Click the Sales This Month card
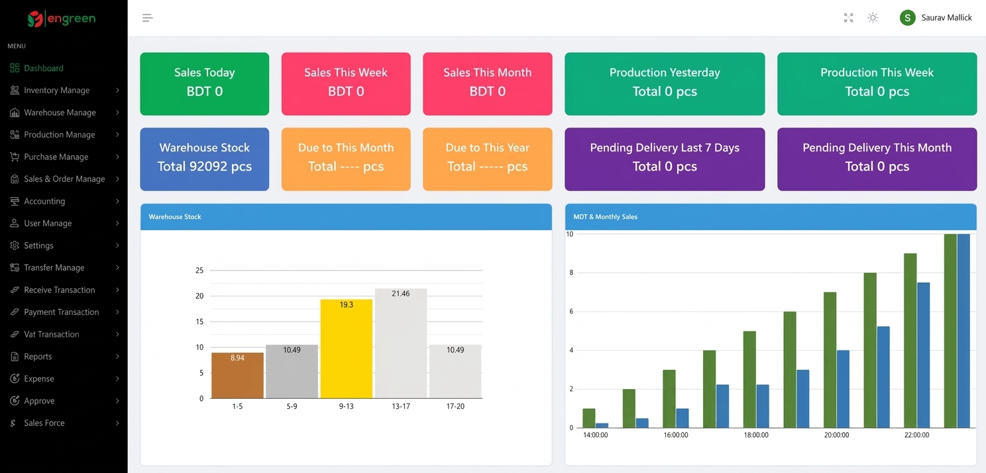 (x=488, y=84)
